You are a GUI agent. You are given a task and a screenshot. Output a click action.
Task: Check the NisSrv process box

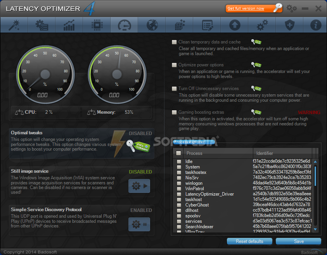point(179,178)
